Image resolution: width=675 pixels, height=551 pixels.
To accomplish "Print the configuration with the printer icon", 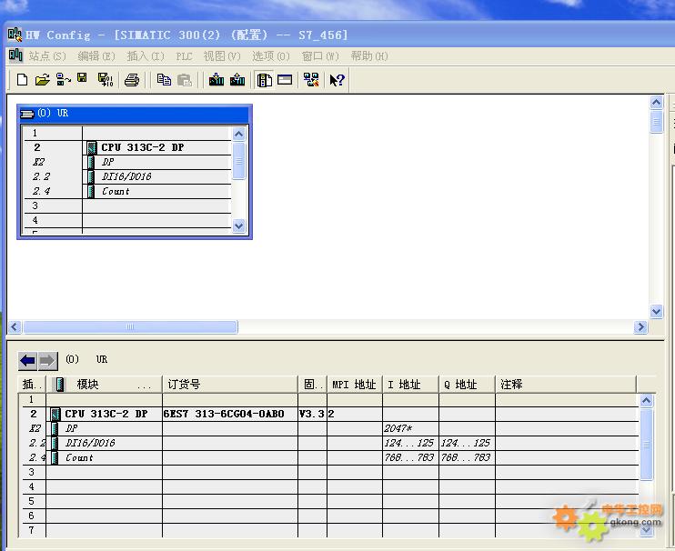I will tap(132, 80).
